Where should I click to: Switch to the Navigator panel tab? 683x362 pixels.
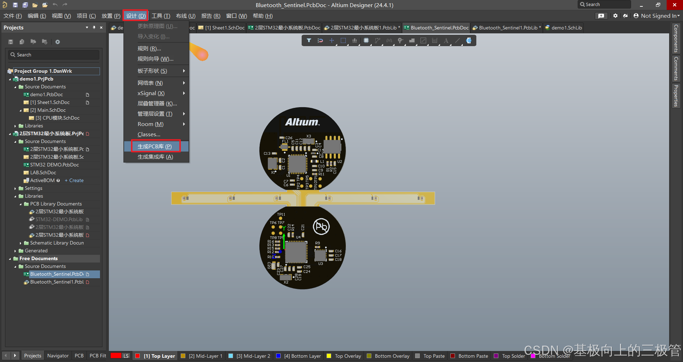pyautogui.click(x=58, y=356)
